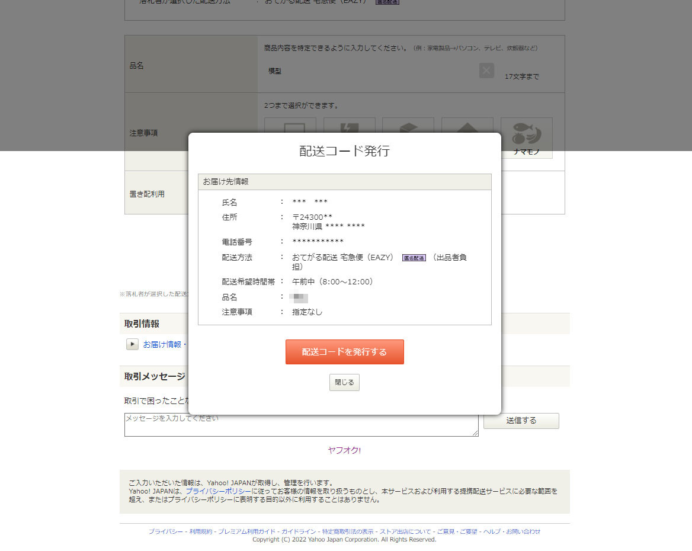Open the footer ガイドライン link
The height and width of the screenshot is (551, 692).
[x=299, y=531]
